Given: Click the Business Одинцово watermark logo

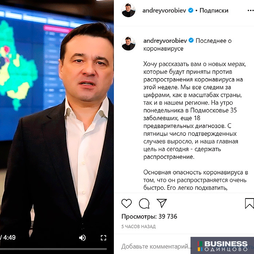Looking at the screenshot, I should (222, 245).
